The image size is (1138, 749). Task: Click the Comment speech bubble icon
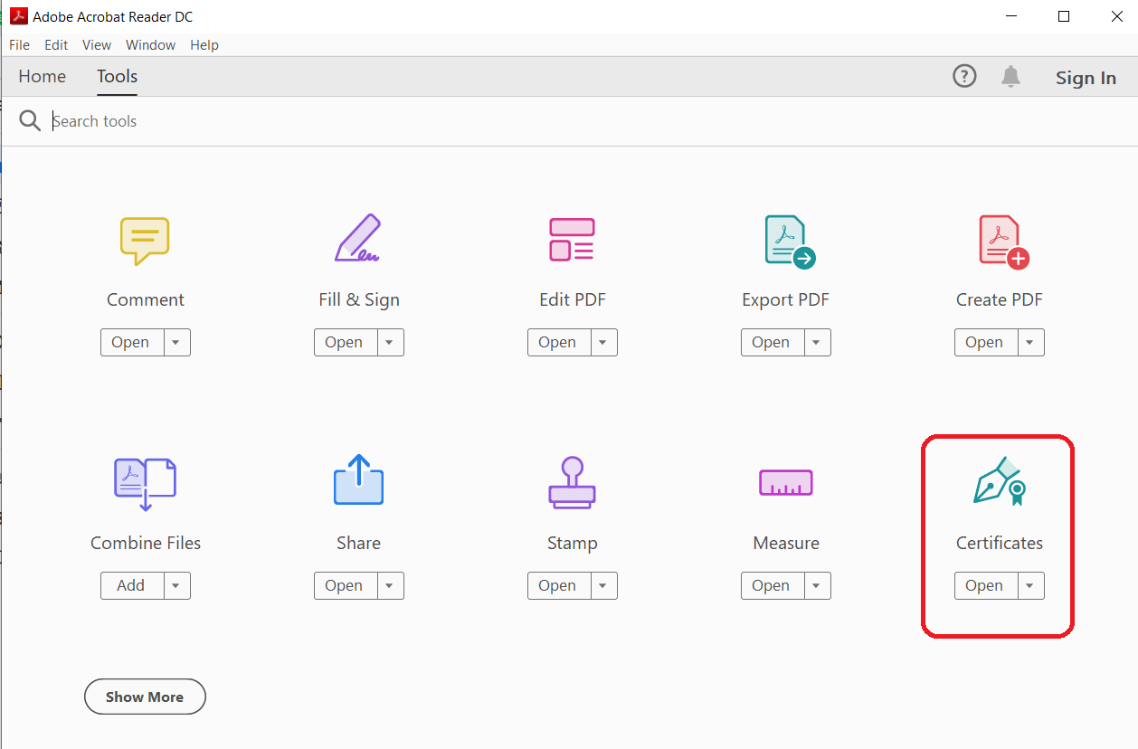click(145, 241)
